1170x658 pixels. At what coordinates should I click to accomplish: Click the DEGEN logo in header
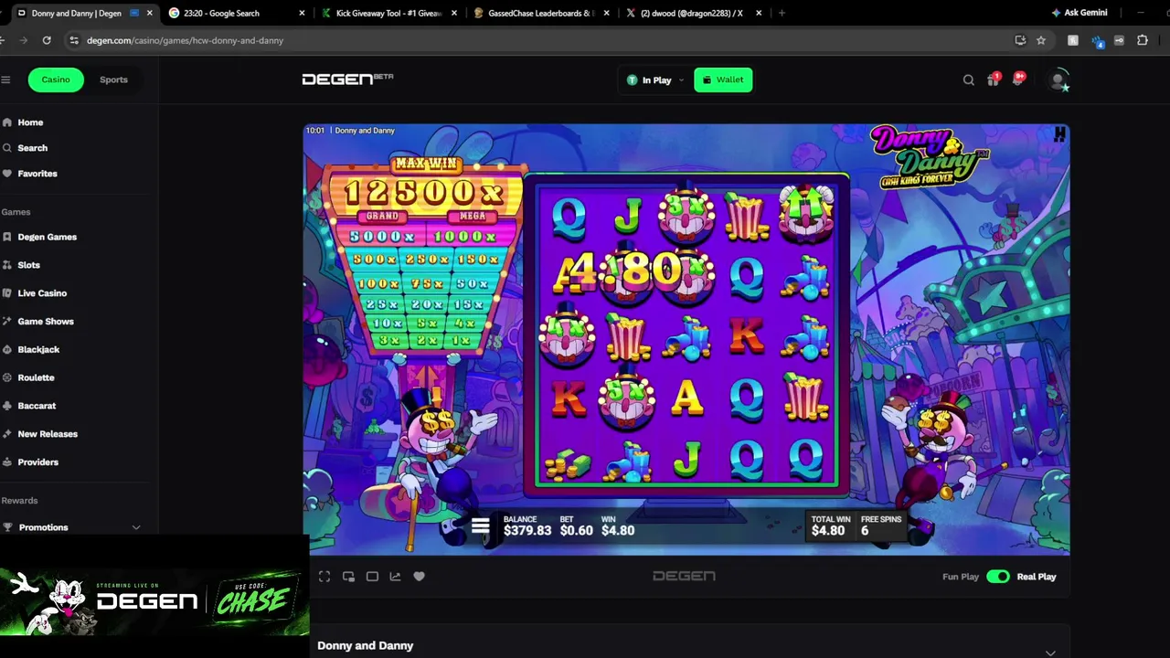pos(347,80)
